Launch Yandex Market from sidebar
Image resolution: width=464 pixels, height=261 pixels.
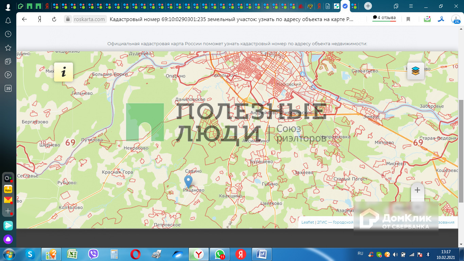click(x=8, y=189)
